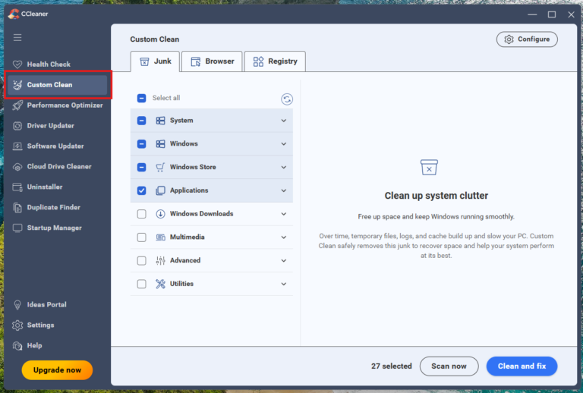Expand the System category chevron
Viewport: 583px width, 393px height.
pos(284,121)
